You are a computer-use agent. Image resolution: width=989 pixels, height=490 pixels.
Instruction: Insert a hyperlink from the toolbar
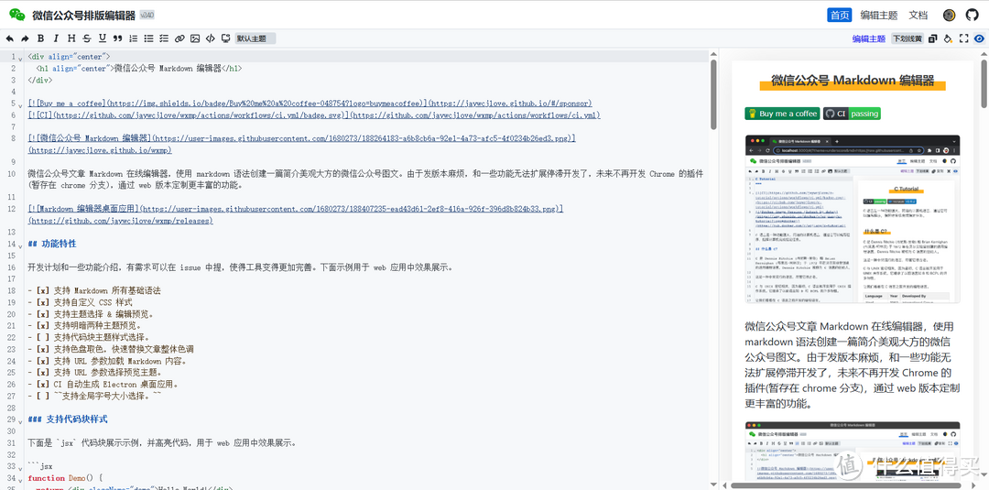coord(179,38)
